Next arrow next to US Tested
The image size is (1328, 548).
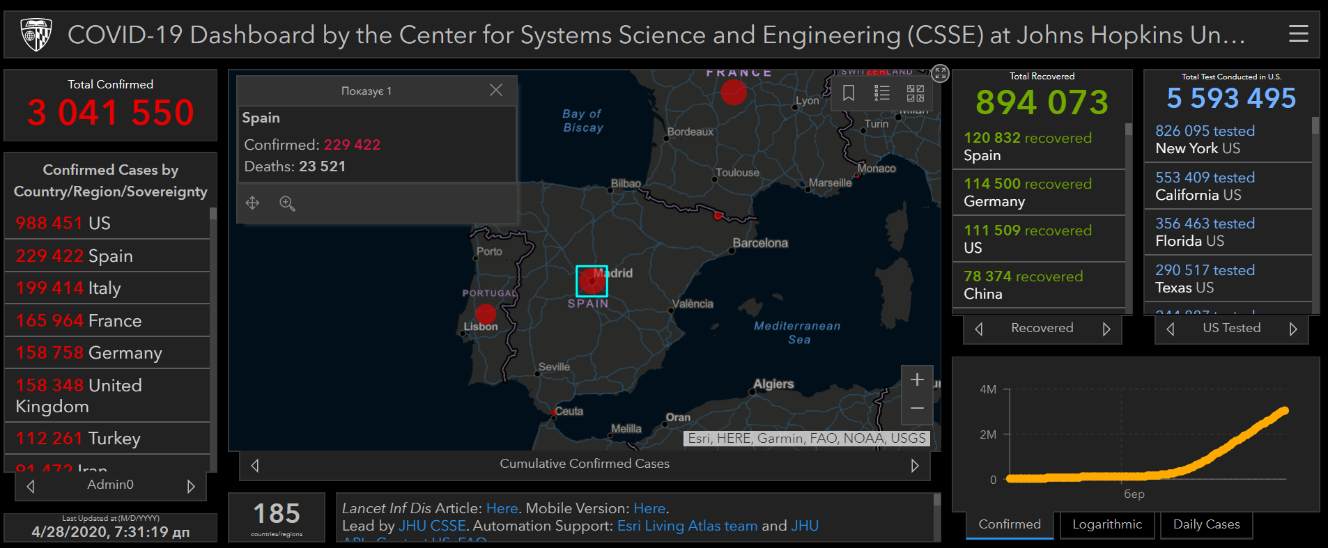point(1293,329)
